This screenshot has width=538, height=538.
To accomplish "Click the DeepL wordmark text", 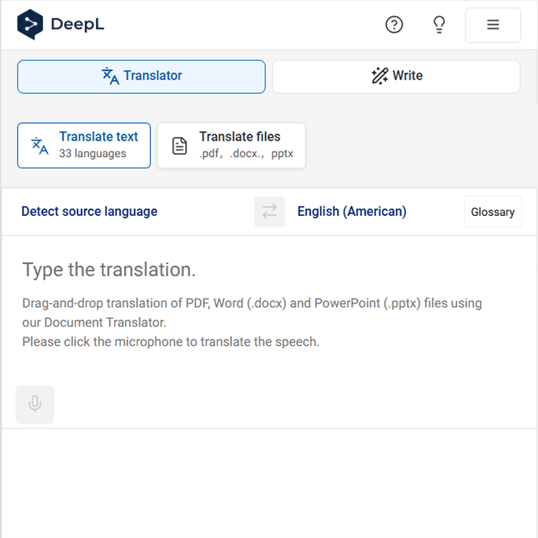I will (77, 25).
